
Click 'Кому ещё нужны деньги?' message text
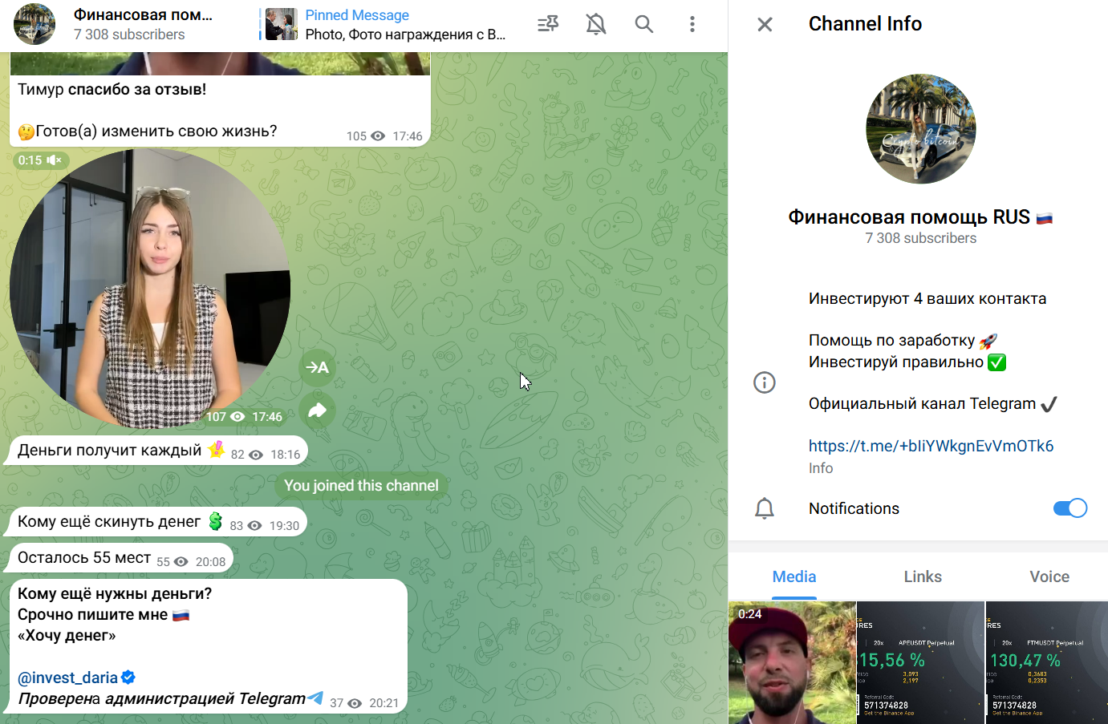115,594
